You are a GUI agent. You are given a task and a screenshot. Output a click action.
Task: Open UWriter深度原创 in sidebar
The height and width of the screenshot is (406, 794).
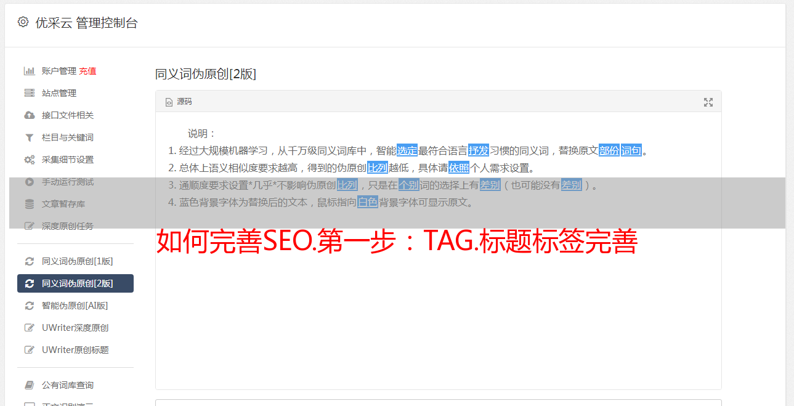[75, 328]
